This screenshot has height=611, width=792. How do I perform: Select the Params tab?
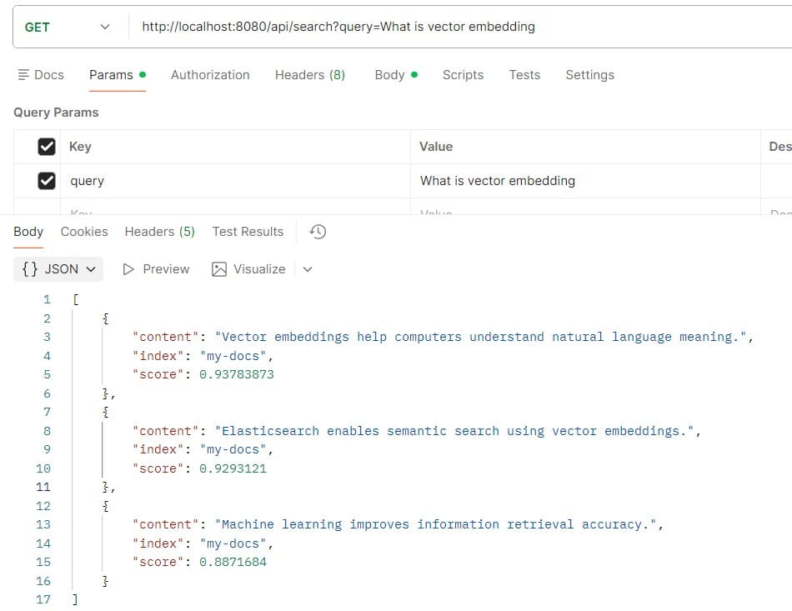112,75
